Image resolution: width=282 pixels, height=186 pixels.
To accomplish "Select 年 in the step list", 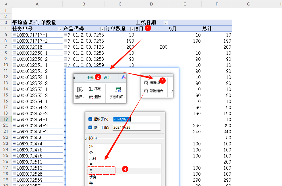I will [x=124, y=183].
